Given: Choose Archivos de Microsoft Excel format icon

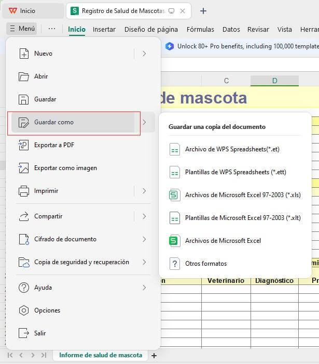Looking at the screenshot, I should pos(174,241).
